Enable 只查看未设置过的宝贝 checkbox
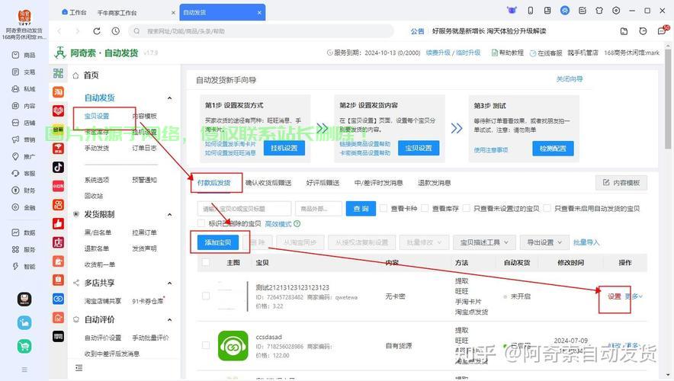Image resolution: width=674 pixels, height=381 pixels. click(x=467, y=208)
